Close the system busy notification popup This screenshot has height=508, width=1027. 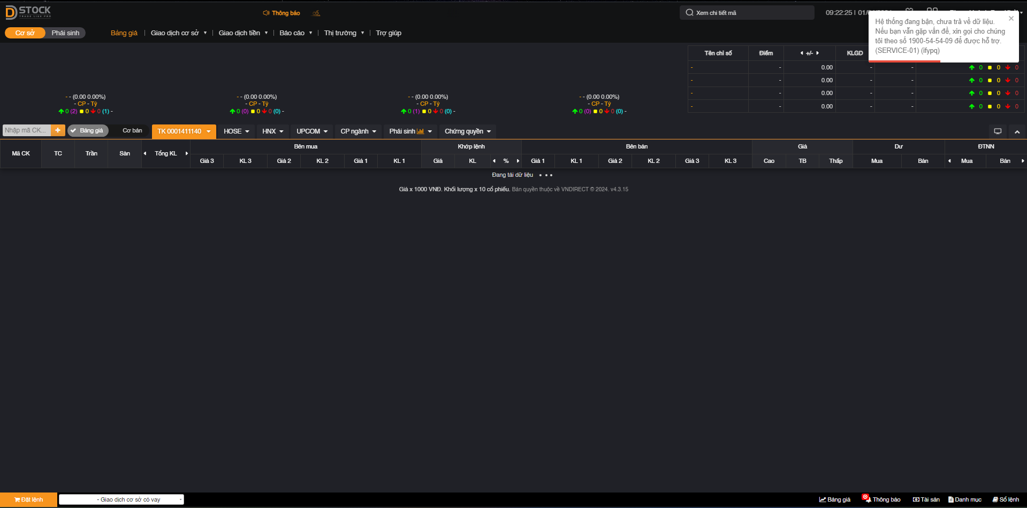(x=1011, y=19)
